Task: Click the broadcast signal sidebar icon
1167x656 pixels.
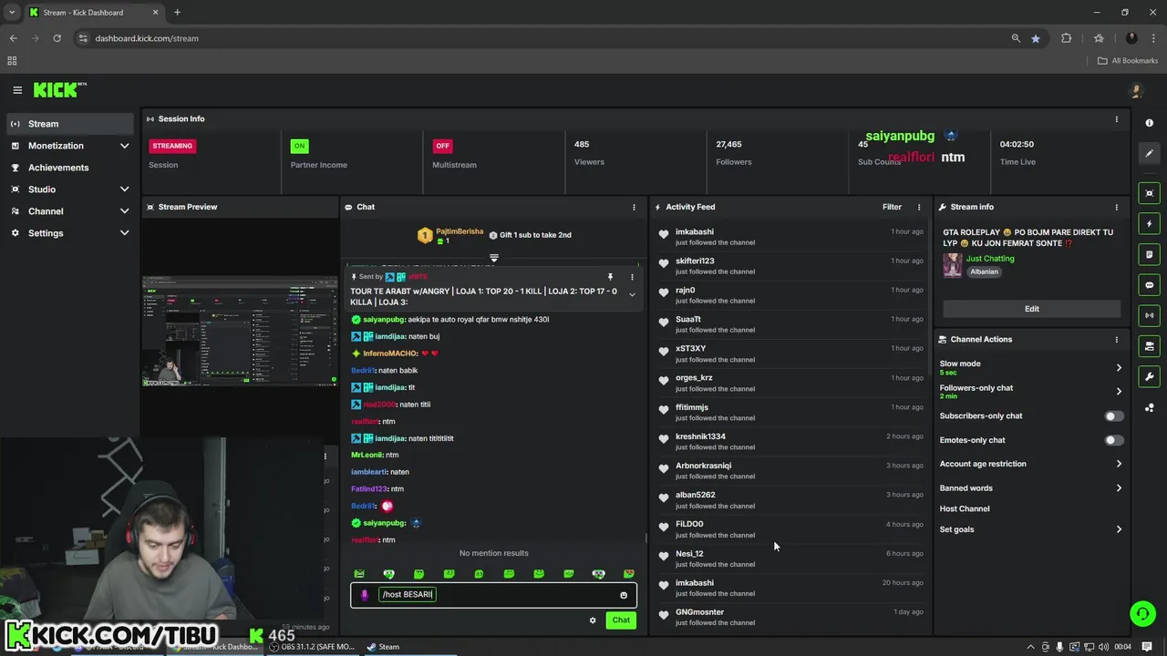Action: 1149,315
